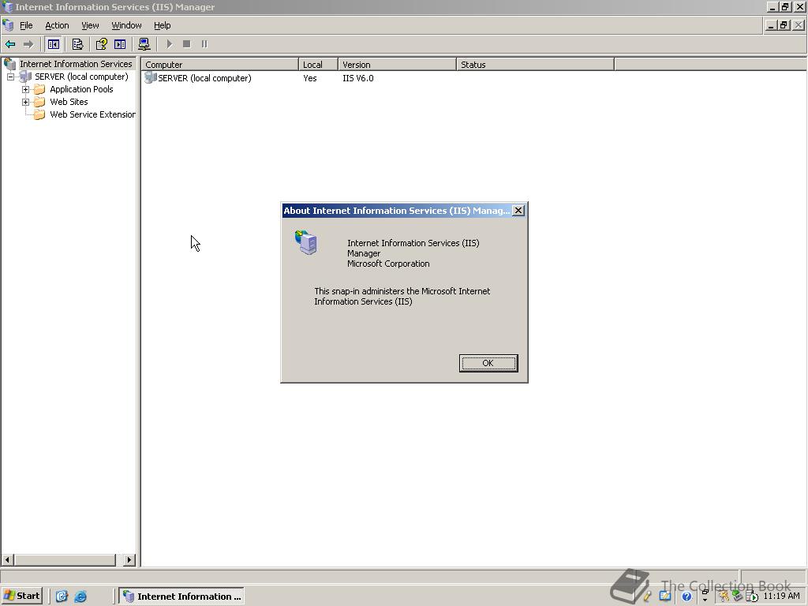The image size is (808, 606).
Task: Click the taskbar clock showing 11:19 AM
Action: click(x=781, y=597)
